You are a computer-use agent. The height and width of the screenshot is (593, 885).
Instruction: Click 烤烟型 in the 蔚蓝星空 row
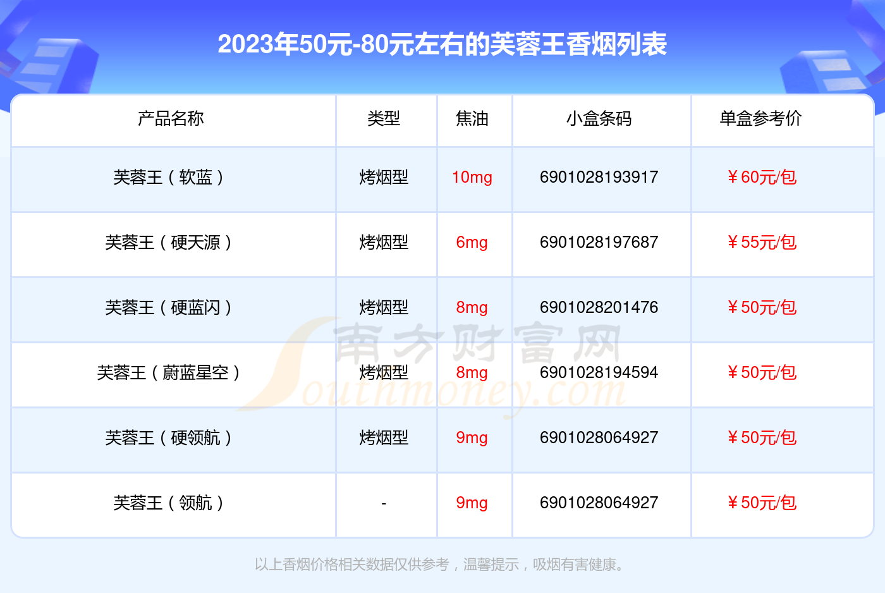pos(384,372)
